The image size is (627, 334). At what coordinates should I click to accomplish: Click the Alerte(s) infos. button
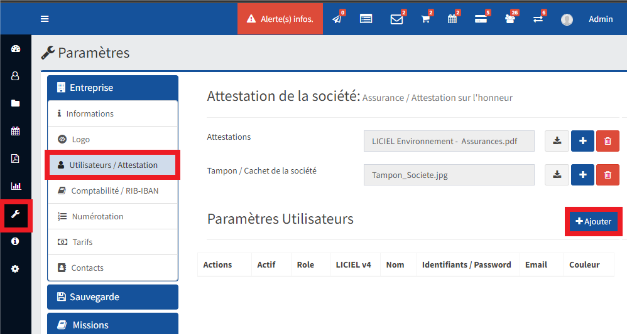click(x=280, y=19)
